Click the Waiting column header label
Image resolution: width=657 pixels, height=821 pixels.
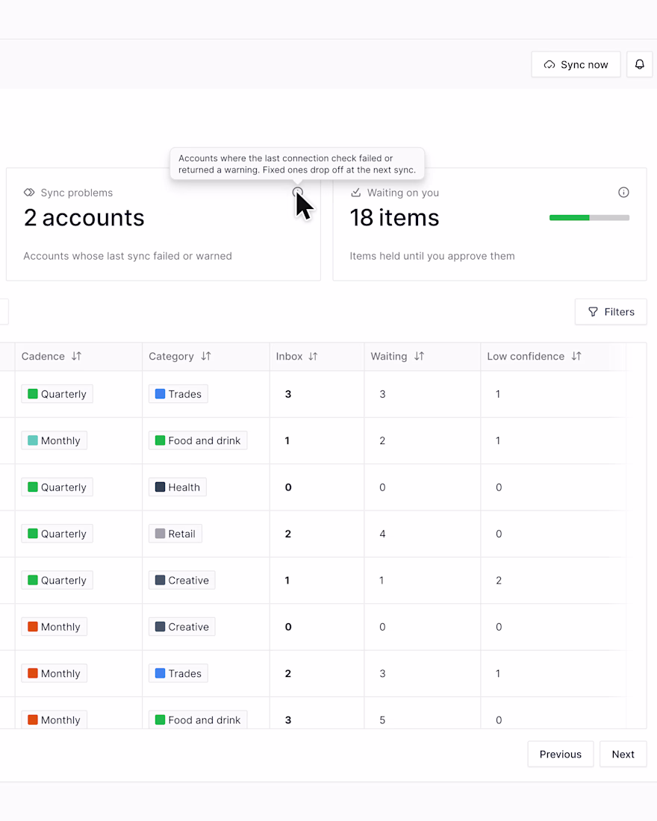click(389, 356)
